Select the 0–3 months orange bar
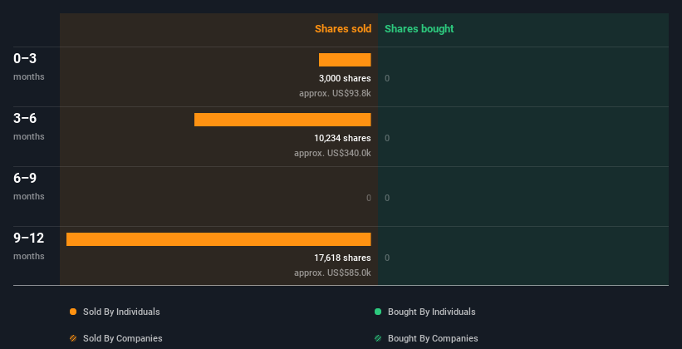The width and height of the screenshot is (682, 349). (345, 60)
